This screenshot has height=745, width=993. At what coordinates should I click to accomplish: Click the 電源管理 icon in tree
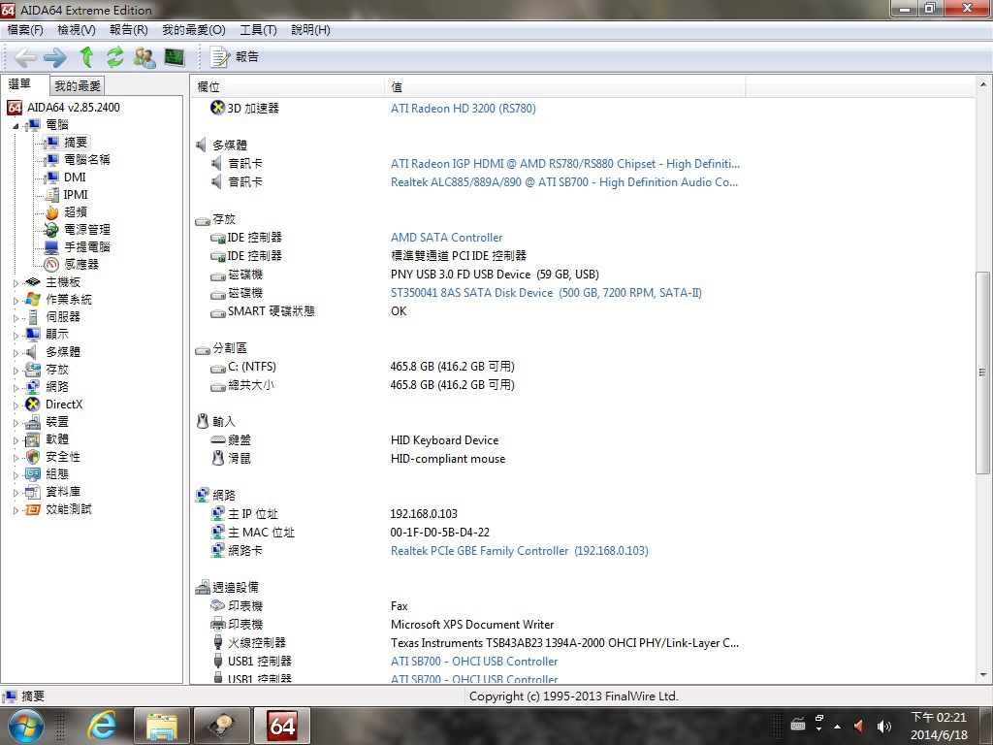pos(52,229)
